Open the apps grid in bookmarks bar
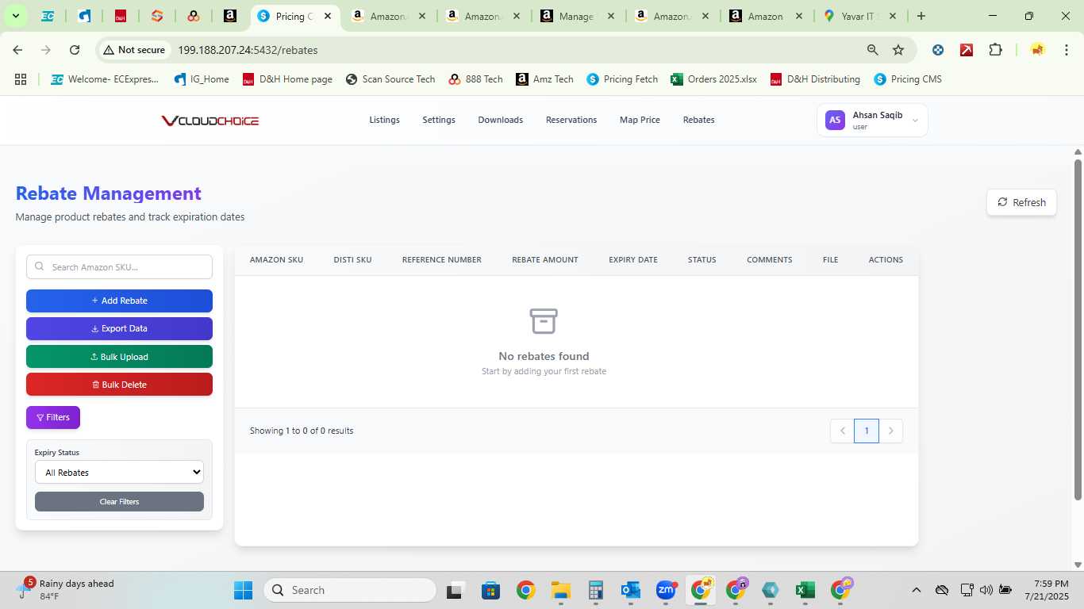1084x609 pixels. point(21,79)
